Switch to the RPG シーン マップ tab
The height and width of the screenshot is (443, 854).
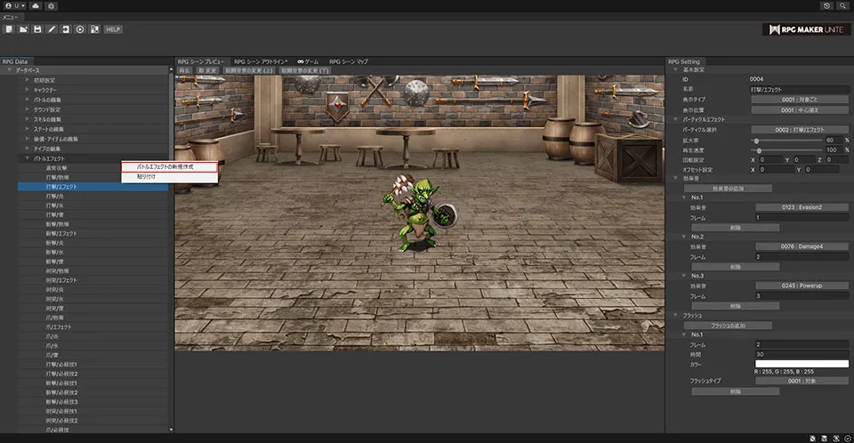(x=348, y=61)
